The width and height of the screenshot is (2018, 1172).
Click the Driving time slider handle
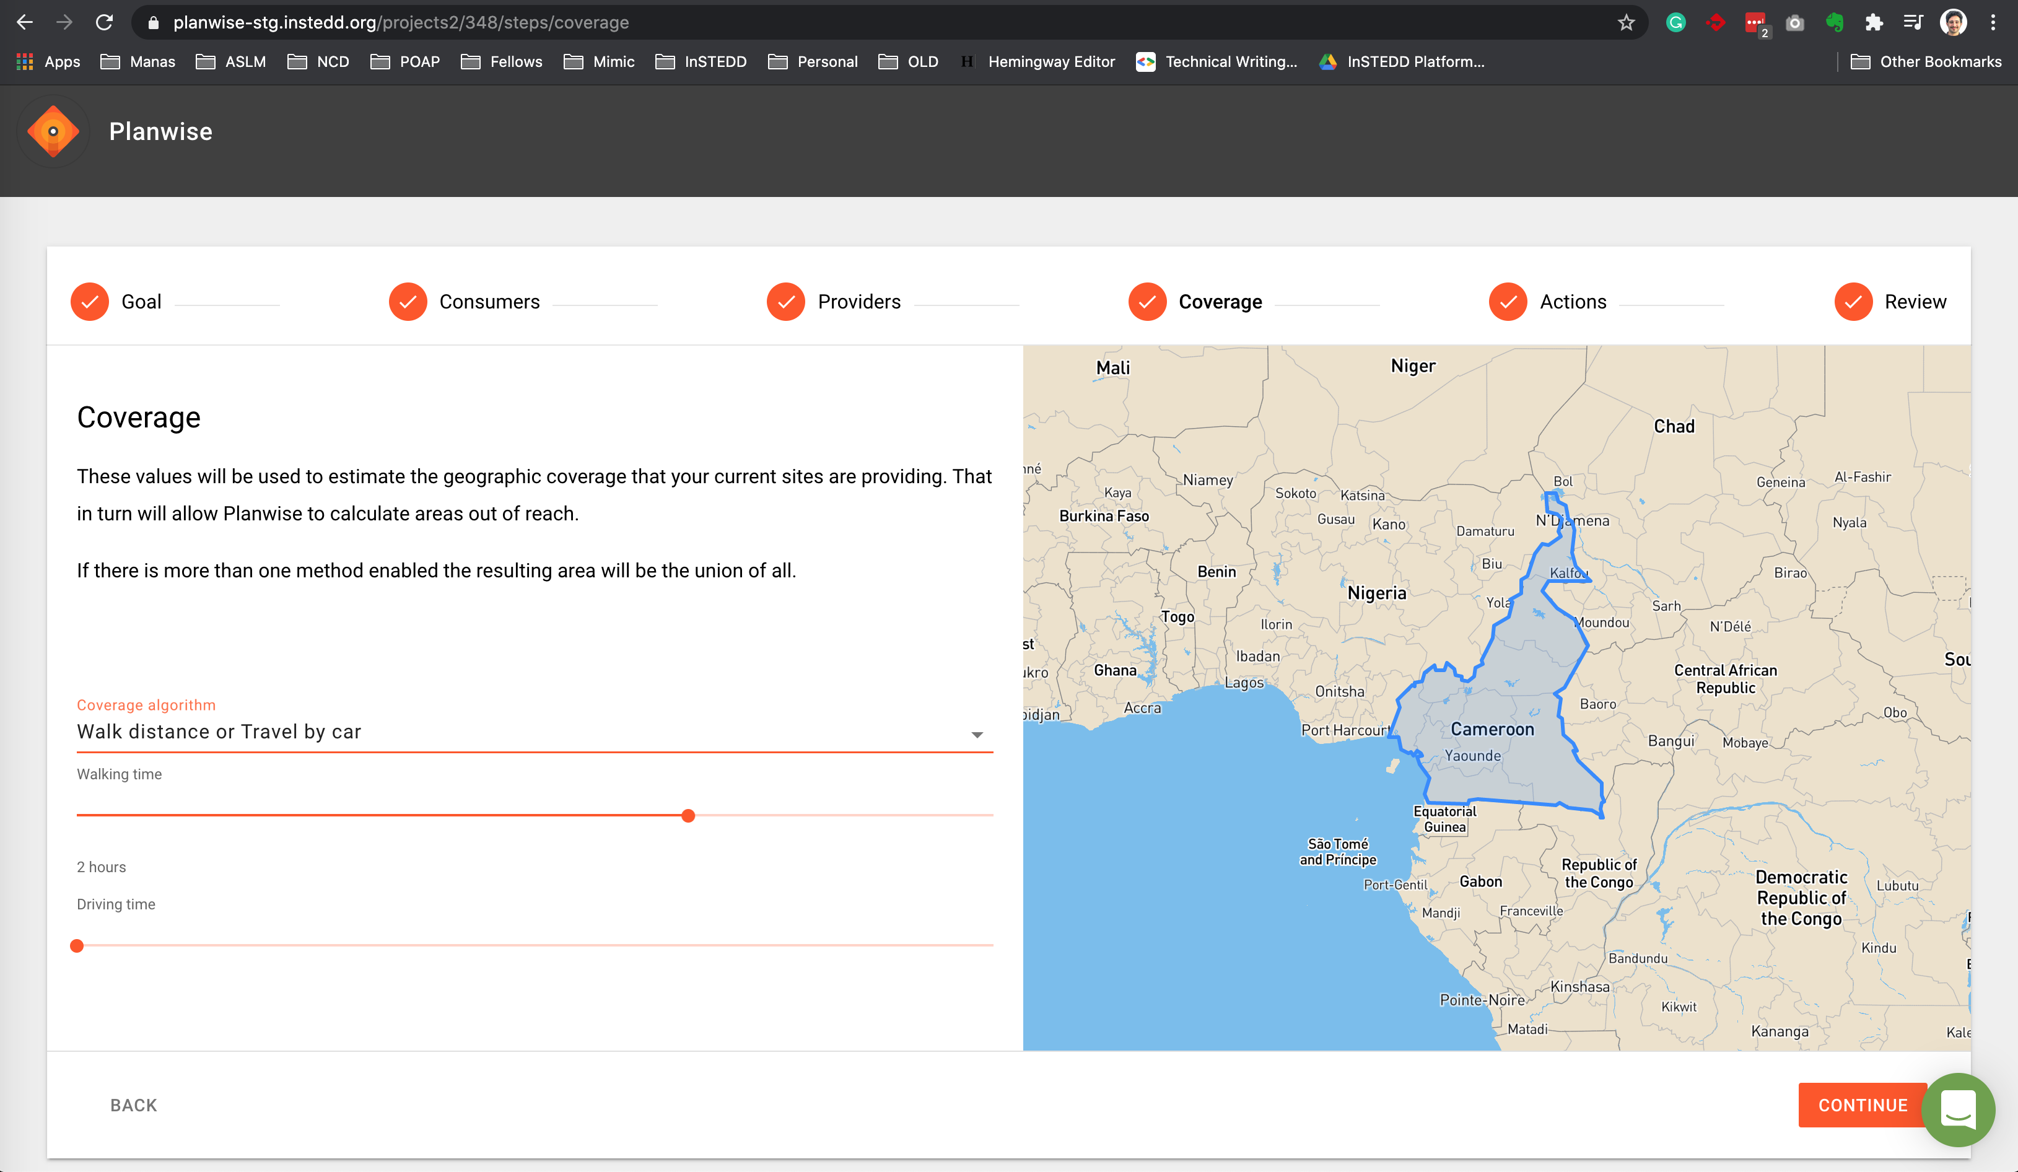77,946
